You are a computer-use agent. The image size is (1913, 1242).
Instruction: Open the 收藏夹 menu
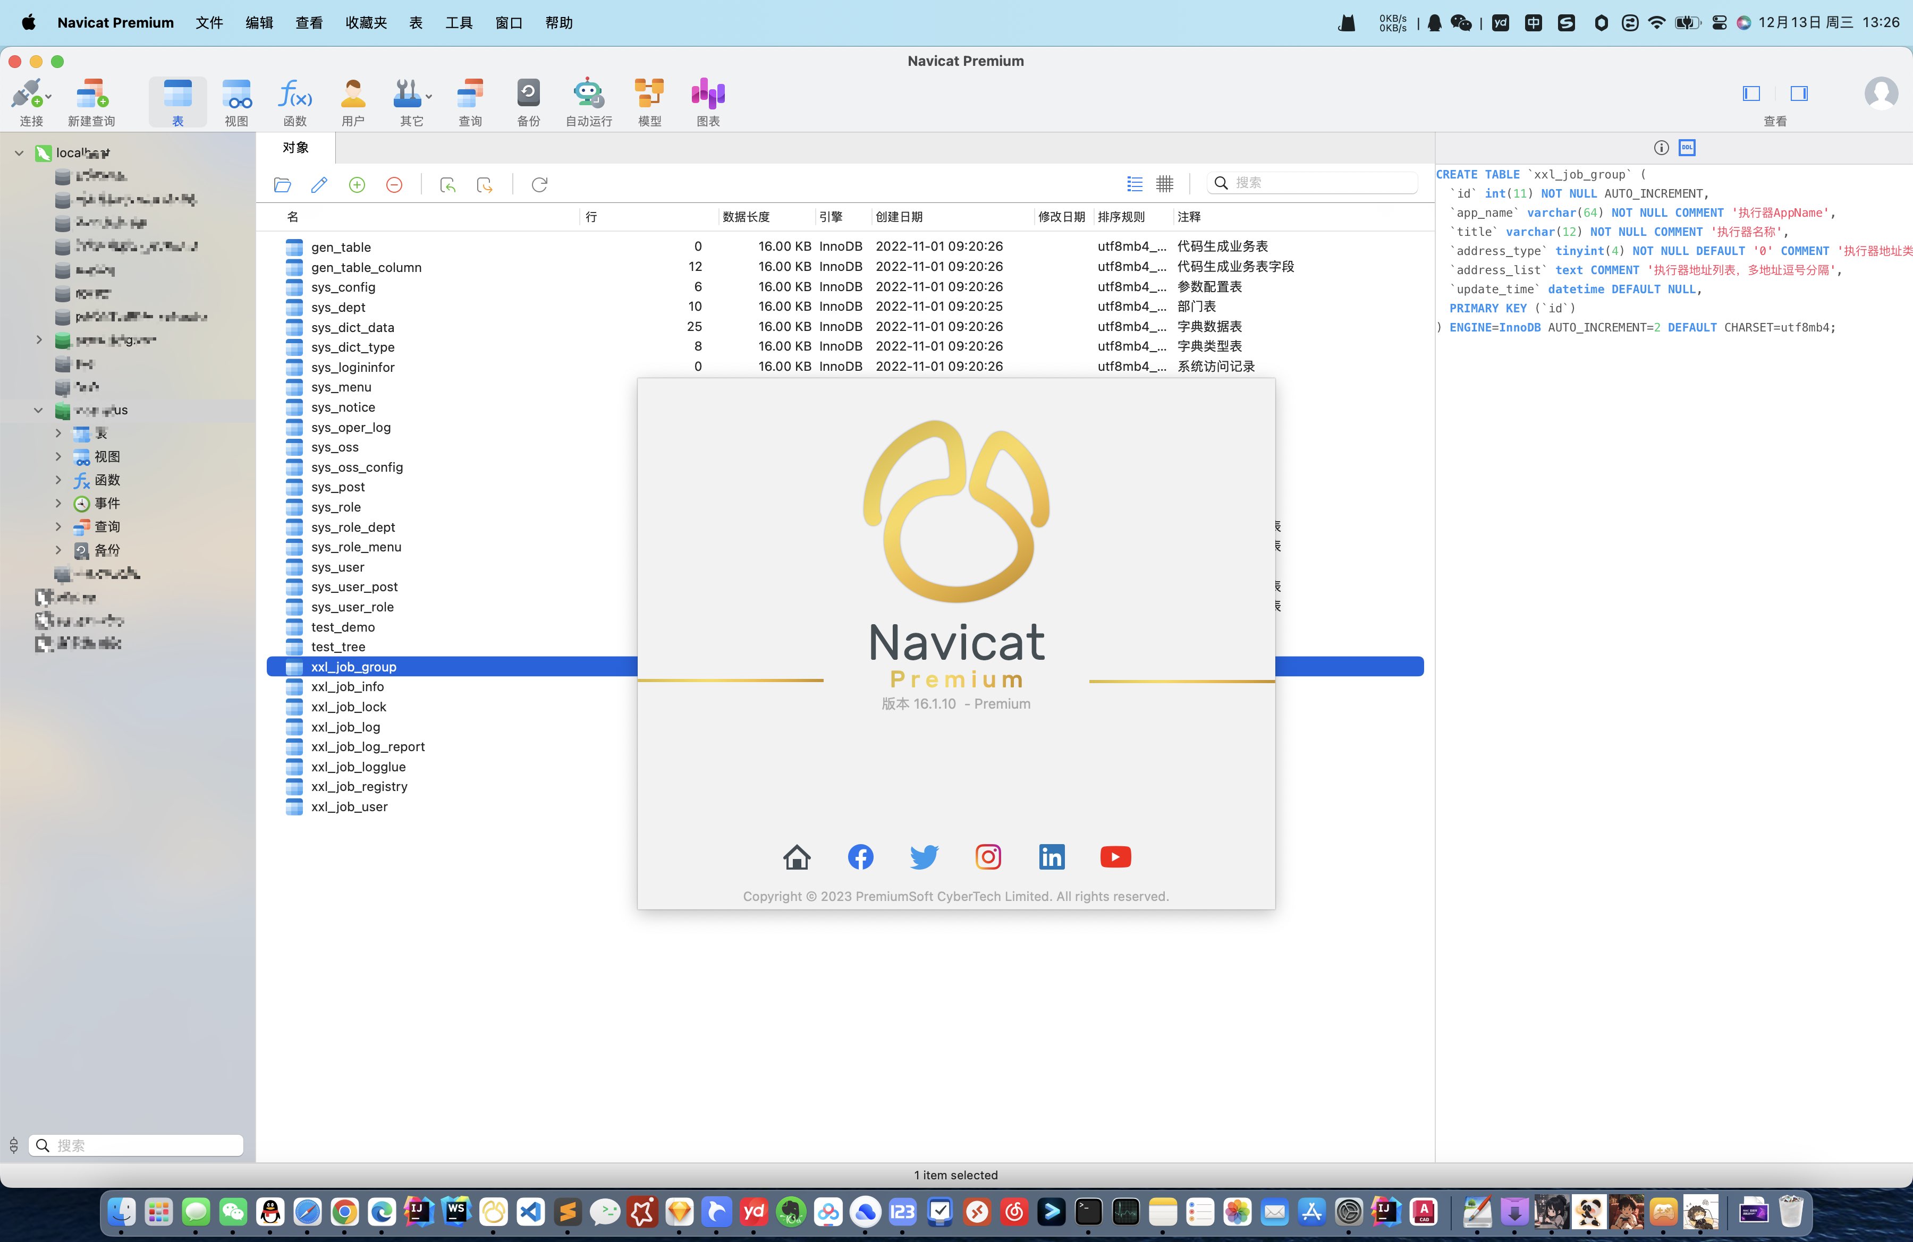(x=367, y=22)
